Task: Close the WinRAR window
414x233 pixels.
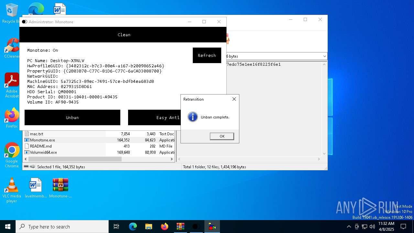Action: [320, 19]
